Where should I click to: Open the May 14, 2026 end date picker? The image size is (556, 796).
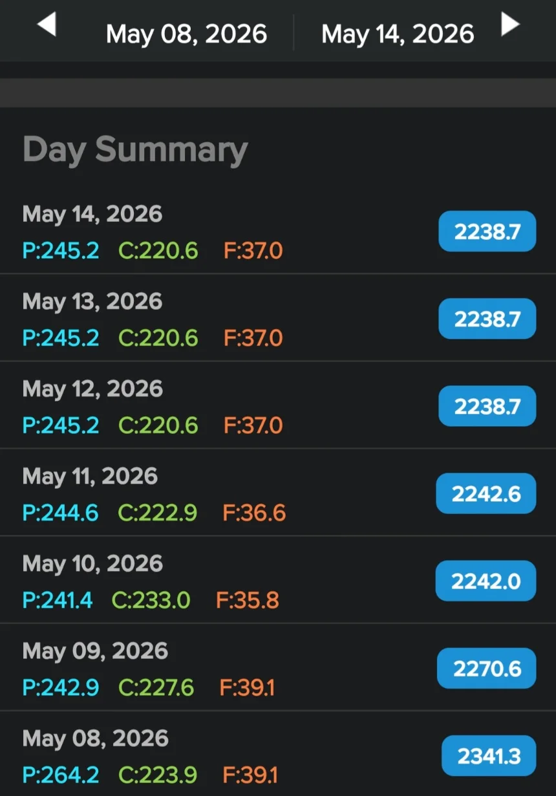point(398,34)
